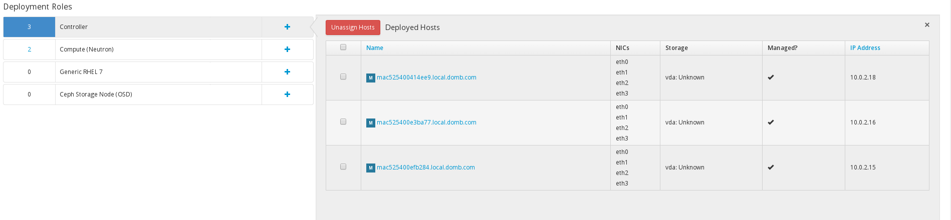Click Ceph Storage Node count 0
The width and height of the screenshot is (951, 220).
click(x=29, y=94)
